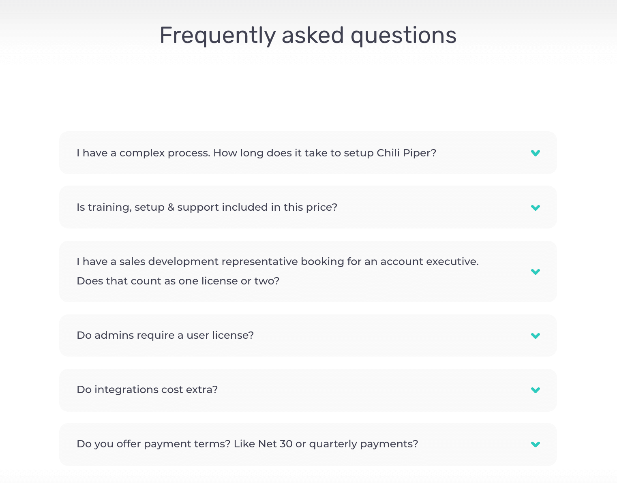Expand 'Is training, setup & support included' question
The image size is (617, 483).
pos(207,207)
